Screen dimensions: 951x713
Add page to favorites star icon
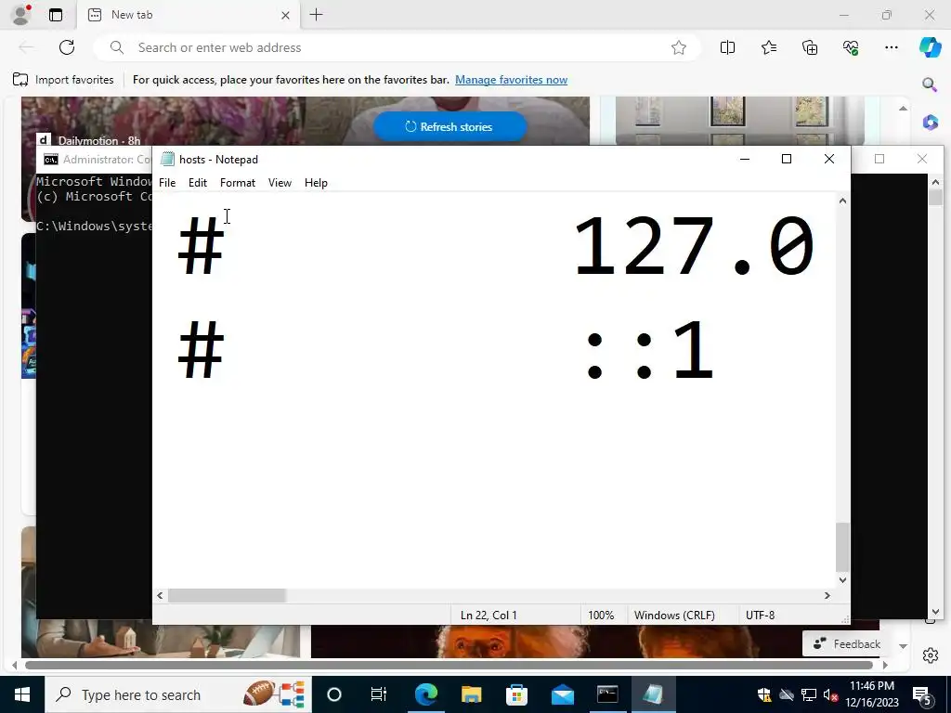coord(679,47)
